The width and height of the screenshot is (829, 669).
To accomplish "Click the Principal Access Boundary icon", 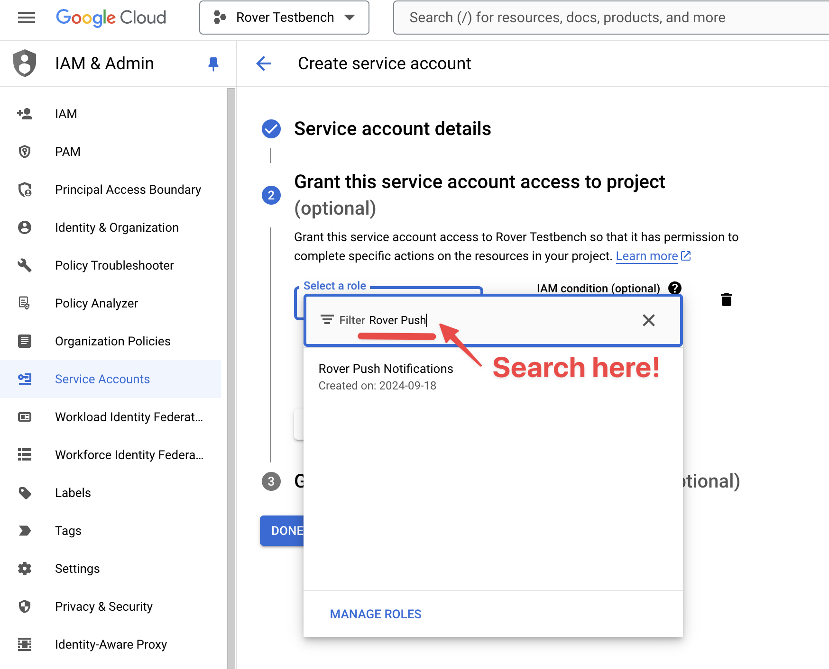I will 25,190.
